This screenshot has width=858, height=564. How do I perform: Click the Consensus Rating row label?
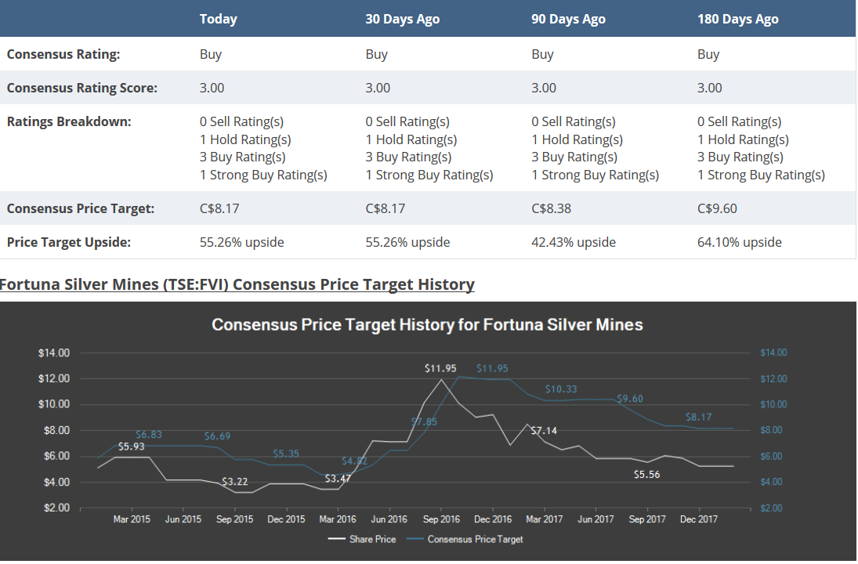click(63, 54)
